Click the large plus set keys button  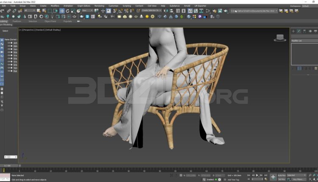[273, 177]
